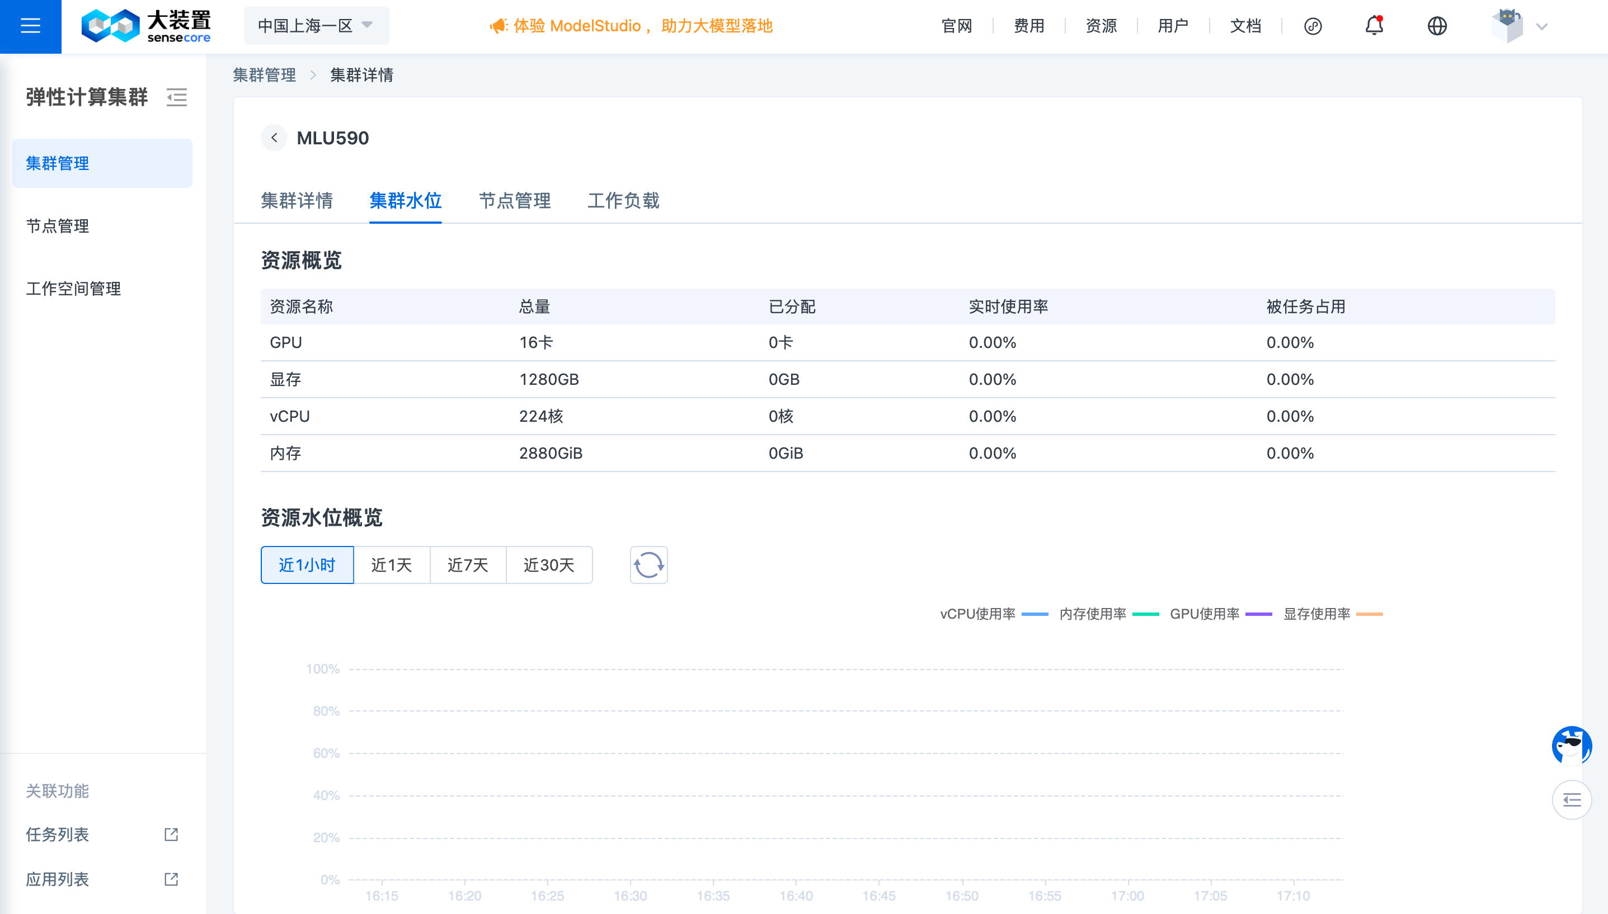1608x914 pixels.
Task: Click external-link icon next to 应用列表
Action: 171,879
